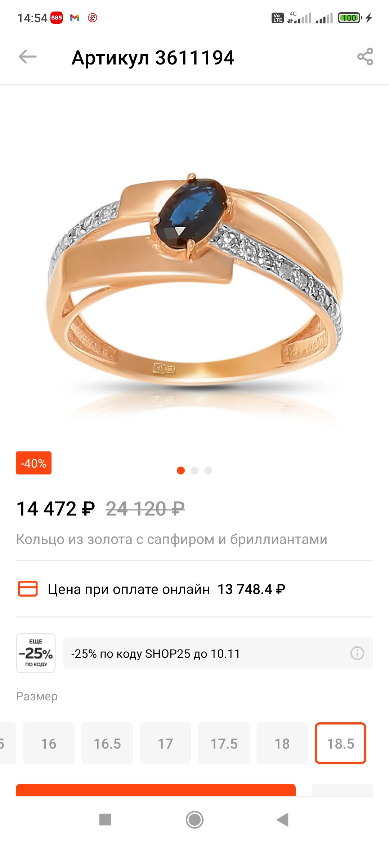
Task: Select ring size 16.5
Action: [107, 743]
